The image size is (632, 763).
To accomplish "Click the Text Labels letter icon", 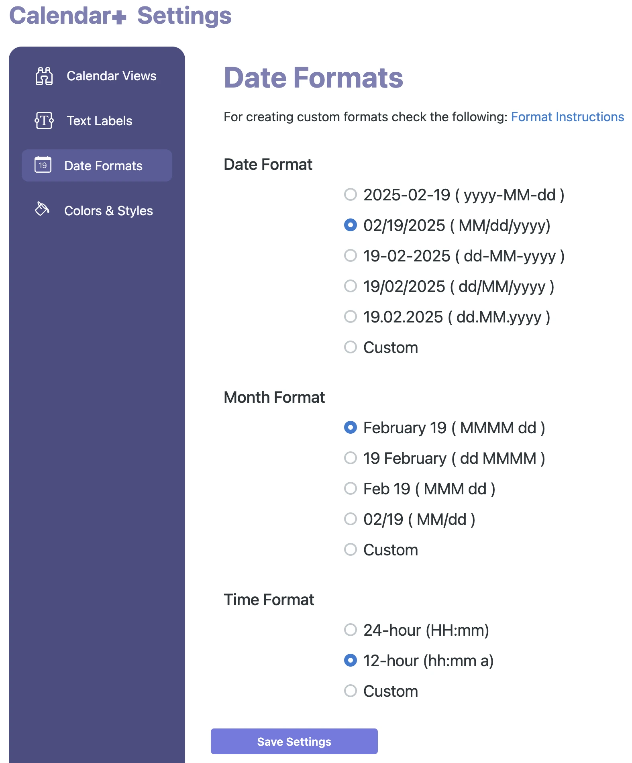I will click(x=43, y=121).
